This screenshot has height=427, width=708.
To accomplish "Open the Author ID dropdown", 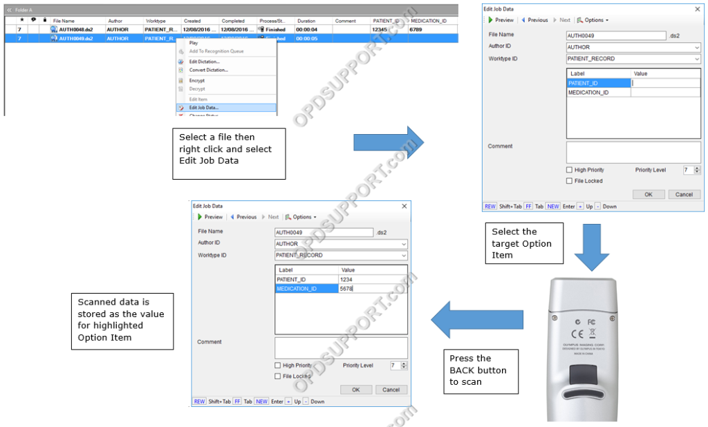I will point(698,48).
